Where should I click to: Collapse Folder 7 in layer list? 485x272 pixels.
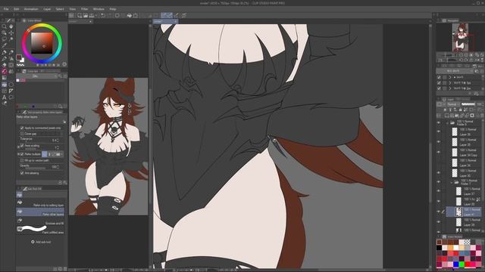pyautogui.click(x=452, y=183)
